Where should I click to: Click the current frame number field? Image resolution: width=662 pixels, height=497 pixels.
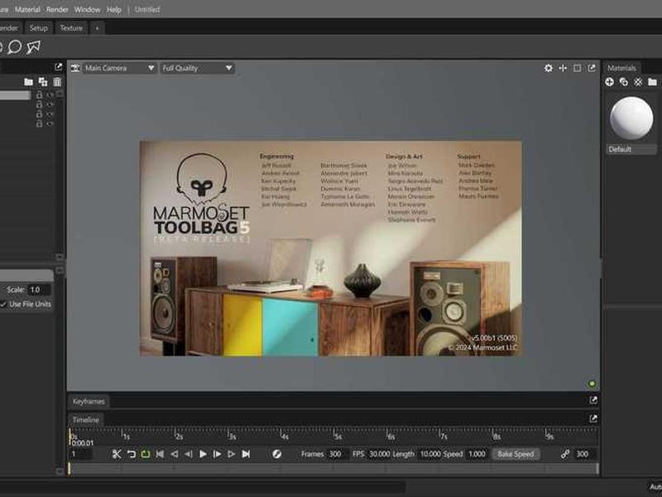point(80,454)
